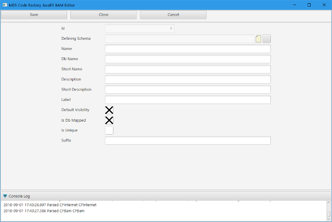This screenshot has height=222, width=332.
Task: Place cursor in the Suffix field
Action: pos(188,141)
